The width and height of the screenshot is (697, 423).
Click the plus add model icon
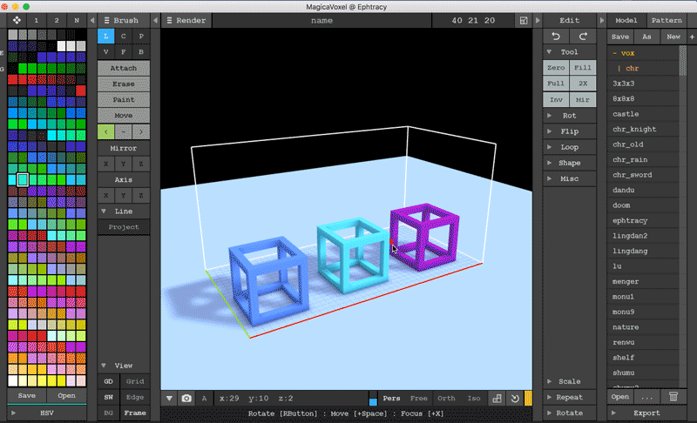pos(692,37)
